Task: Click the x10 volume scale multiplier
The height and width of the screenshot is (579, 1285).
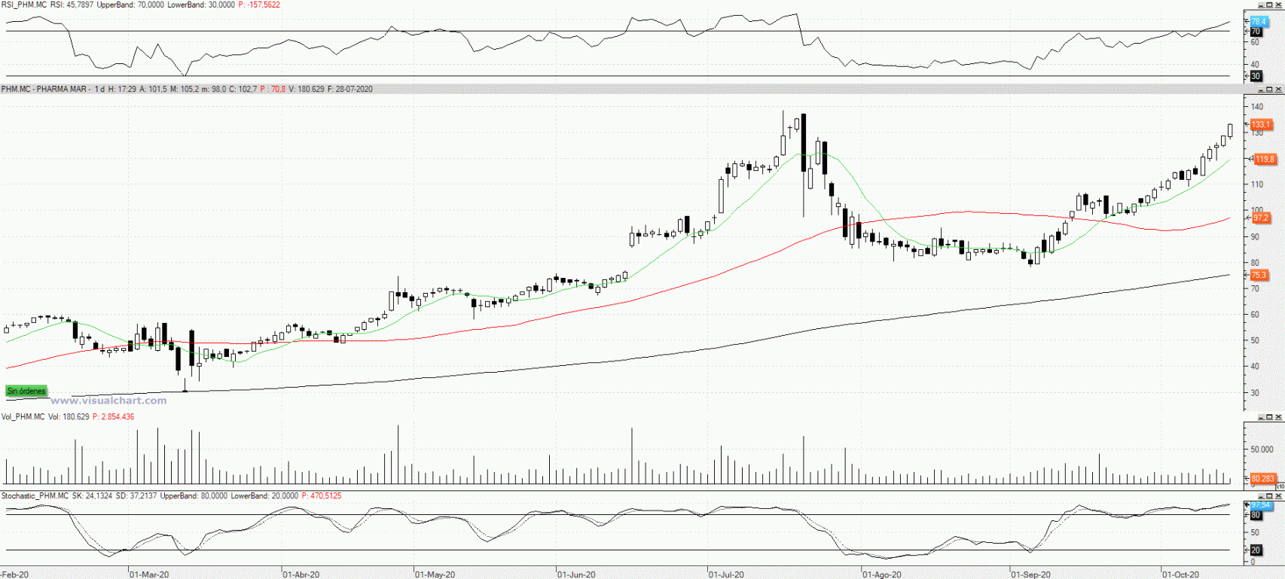Action: [1280, 487]
